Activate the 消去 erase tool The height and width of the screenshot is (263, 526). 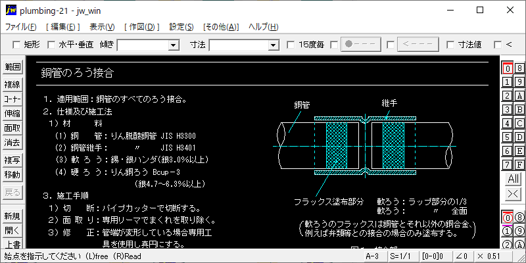click(12, 143)
